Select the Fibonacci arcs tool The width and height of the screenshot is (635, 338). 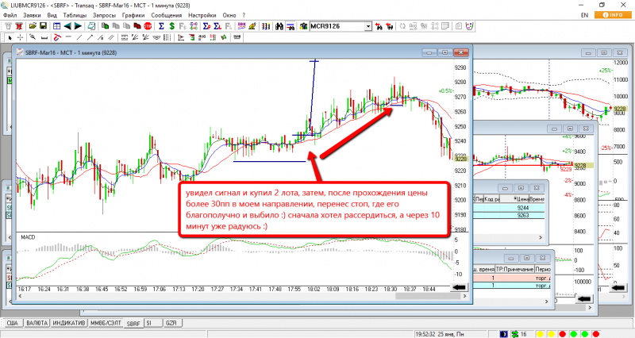click(x=156, y=37)
